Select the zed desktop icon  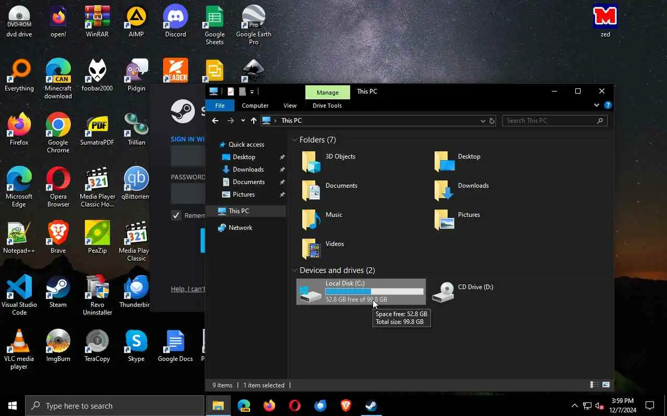click(605, 22)
